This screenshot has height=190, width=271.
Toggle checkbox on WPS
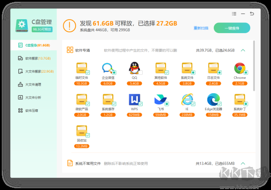pos(140,104)
